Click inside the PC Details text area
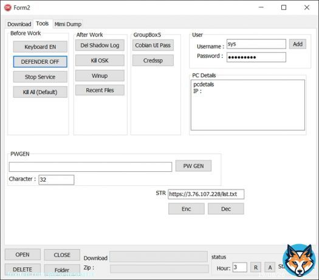Screen dimensions: 319x280 point(248,105)
